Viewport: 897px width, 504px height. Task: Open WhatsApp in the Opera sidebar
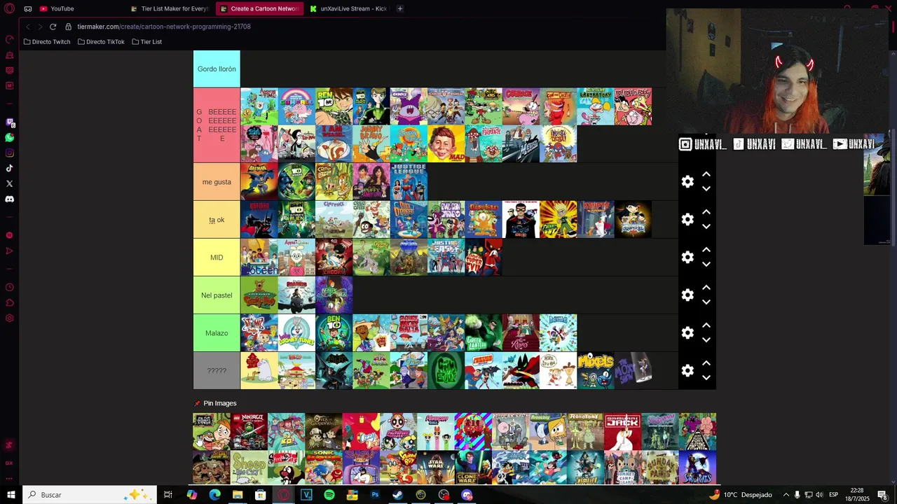pyautogui.click(x=10, y=138)
